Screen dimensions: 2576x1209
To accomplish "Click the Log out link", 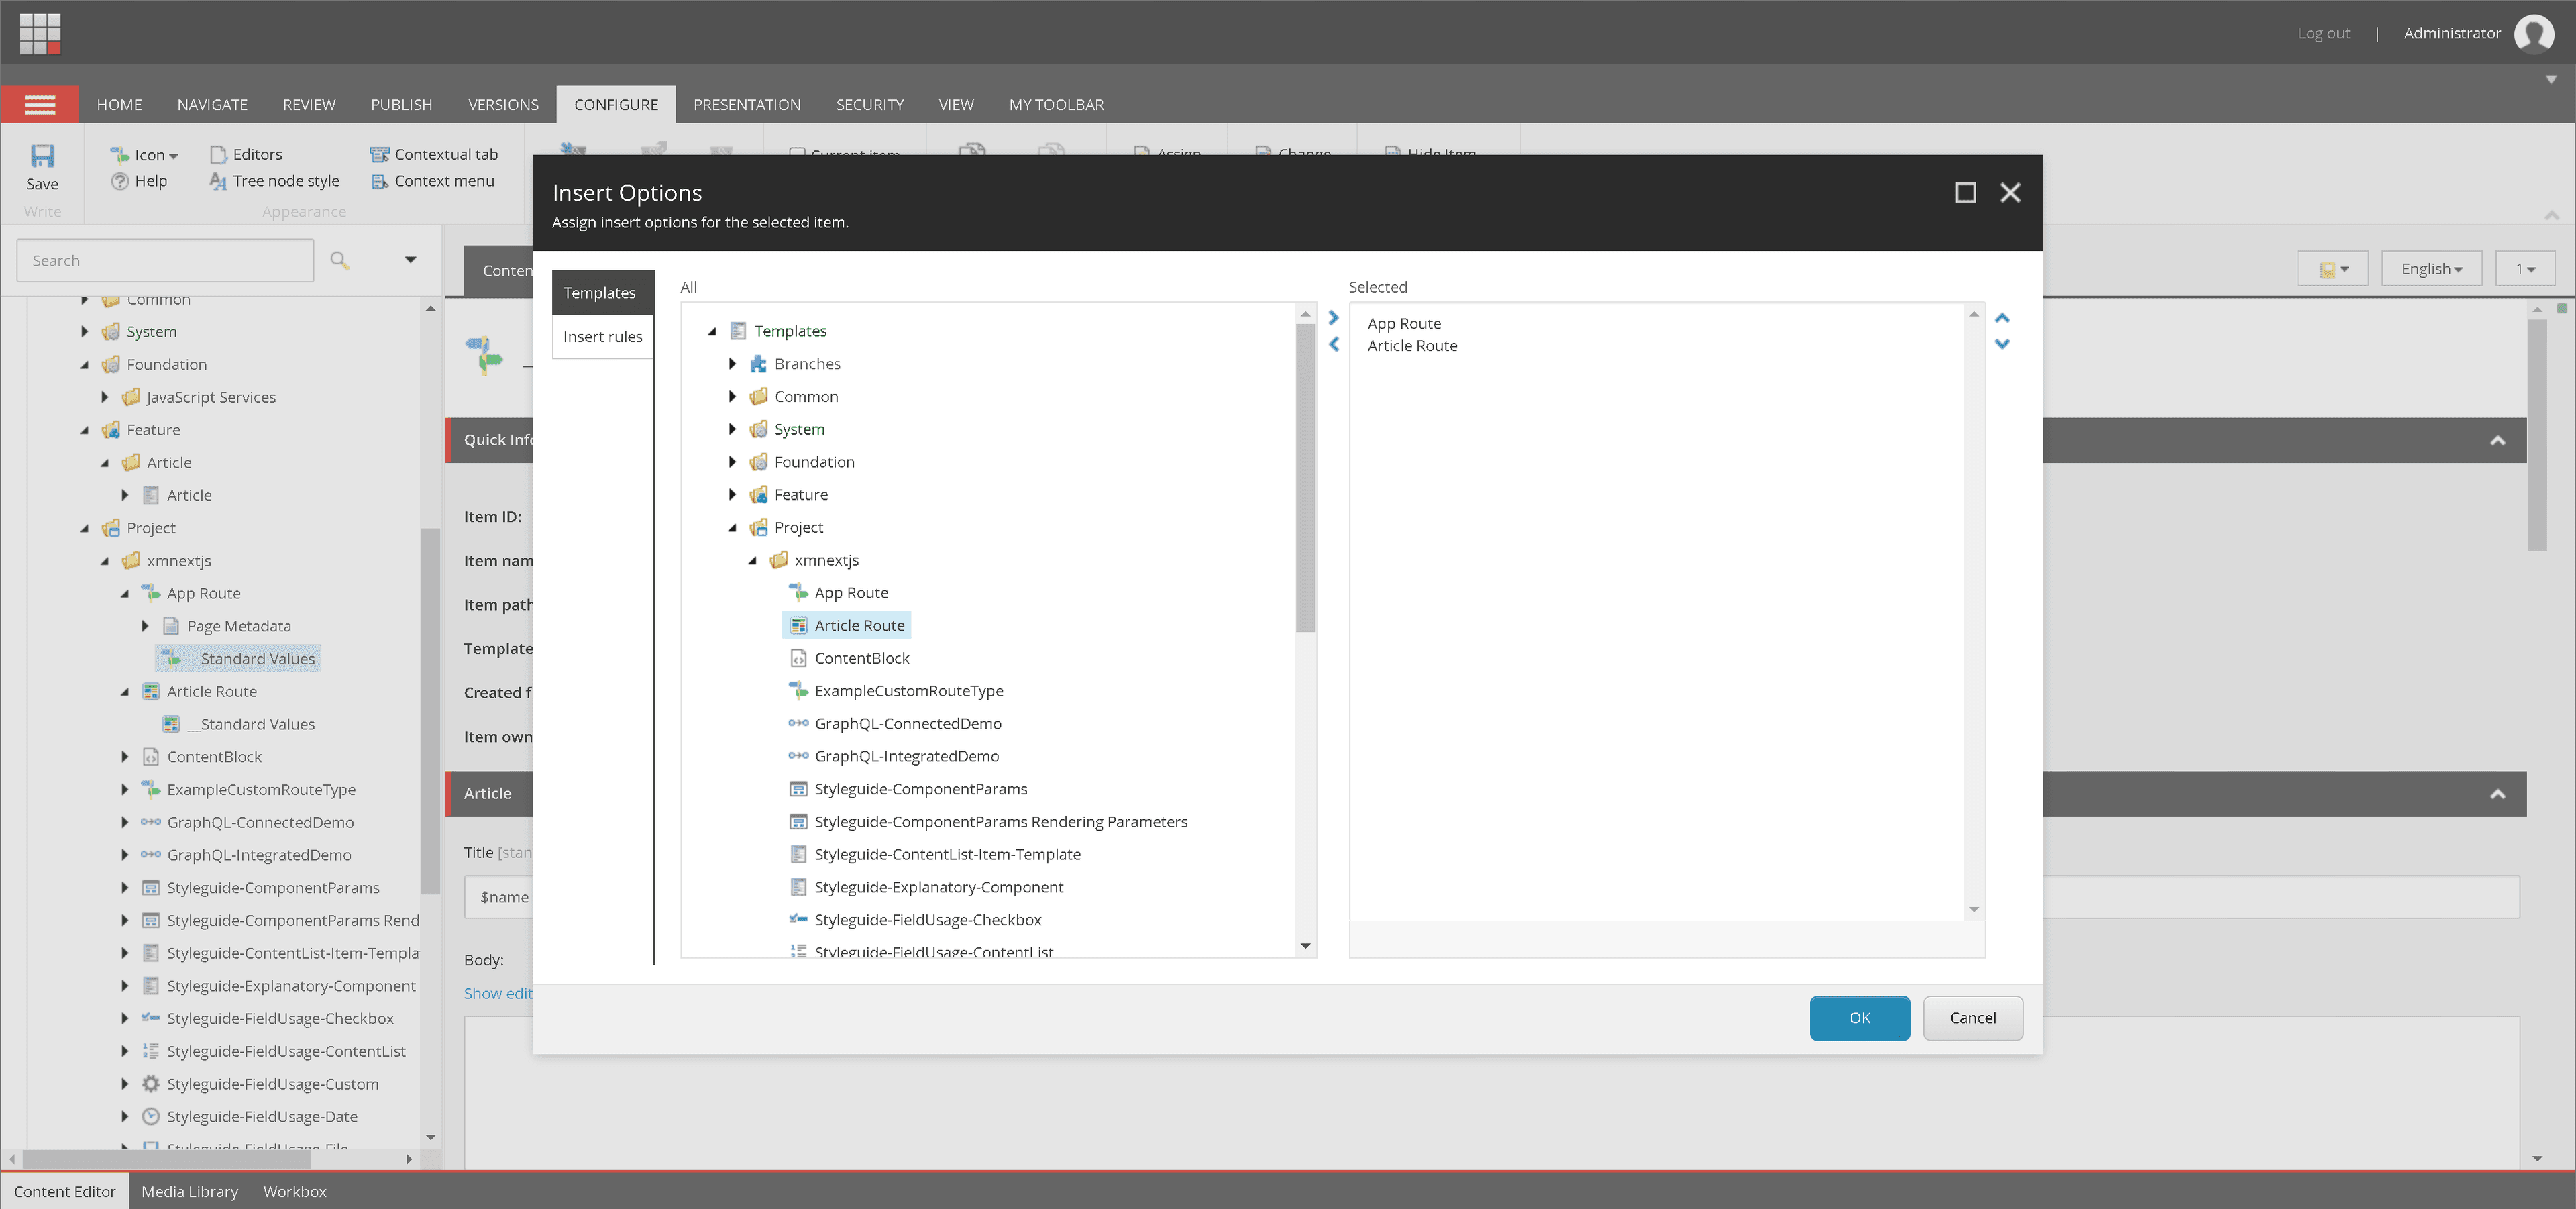I will (2323, 33).
